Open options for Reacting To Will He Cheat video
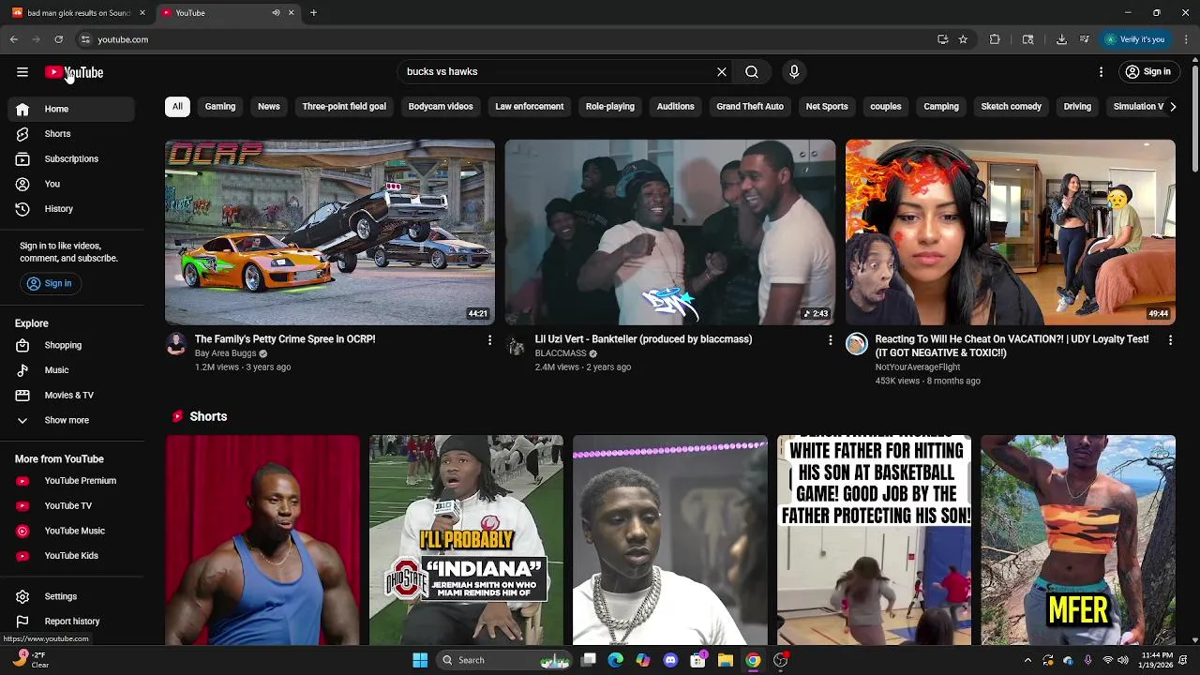Image resolution: width=1200 pixels, height=675 pixels. tap(1170, 340)
